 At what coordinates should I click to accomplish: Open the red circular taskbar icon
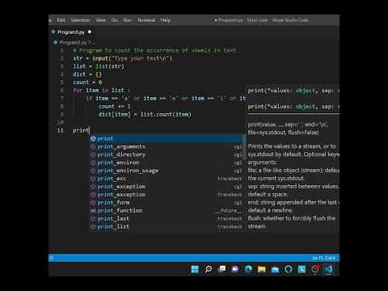[x=315, y=269]
